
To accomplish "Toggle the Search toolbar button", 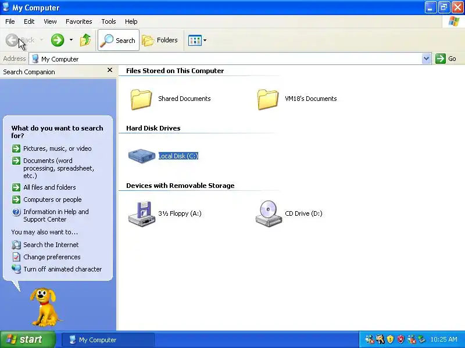I will tap(119, 40).
